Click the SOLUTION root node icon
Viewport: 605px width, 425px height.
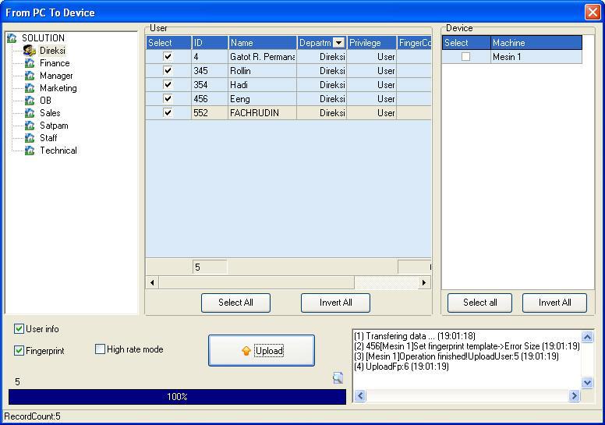12,38
